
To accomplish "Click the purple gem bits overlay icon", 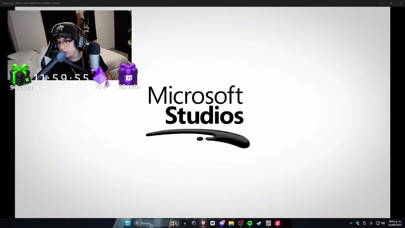I will click(x=100, y=76).
